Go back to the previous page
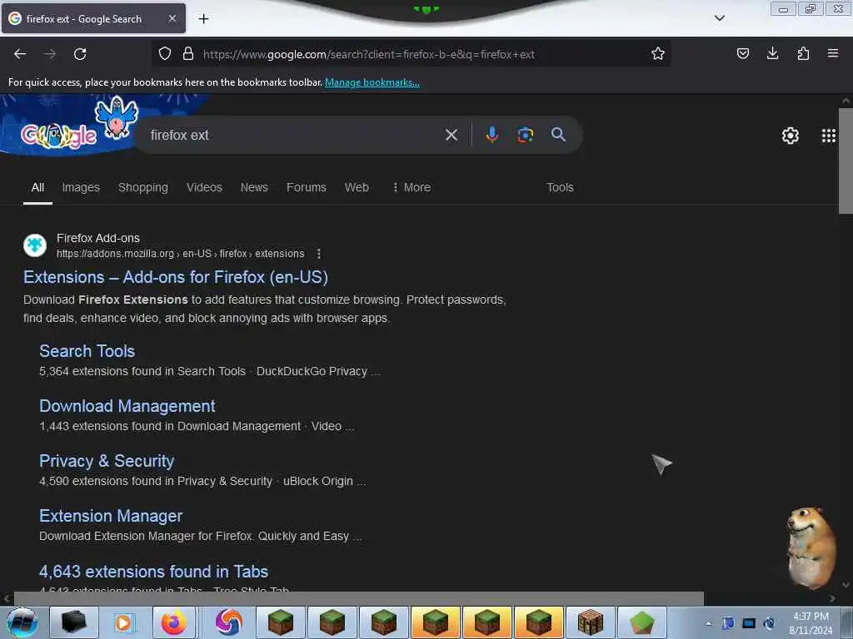853x639 pixels. click(20, 54)
